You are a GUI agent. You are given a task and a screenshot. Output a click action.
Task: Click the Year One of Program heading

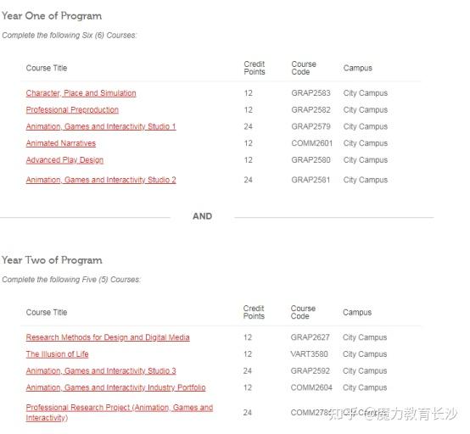[x=52, y=16]
